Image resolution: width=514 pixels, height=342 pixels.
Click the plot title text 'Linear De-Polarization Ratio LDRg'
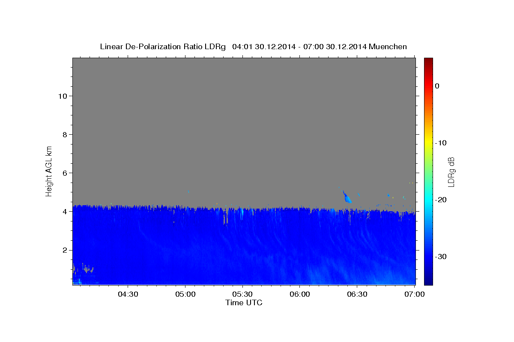(163, 47)
